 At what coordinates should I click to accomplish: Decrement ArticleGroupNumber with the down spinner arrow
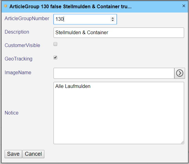click(113, 20)
